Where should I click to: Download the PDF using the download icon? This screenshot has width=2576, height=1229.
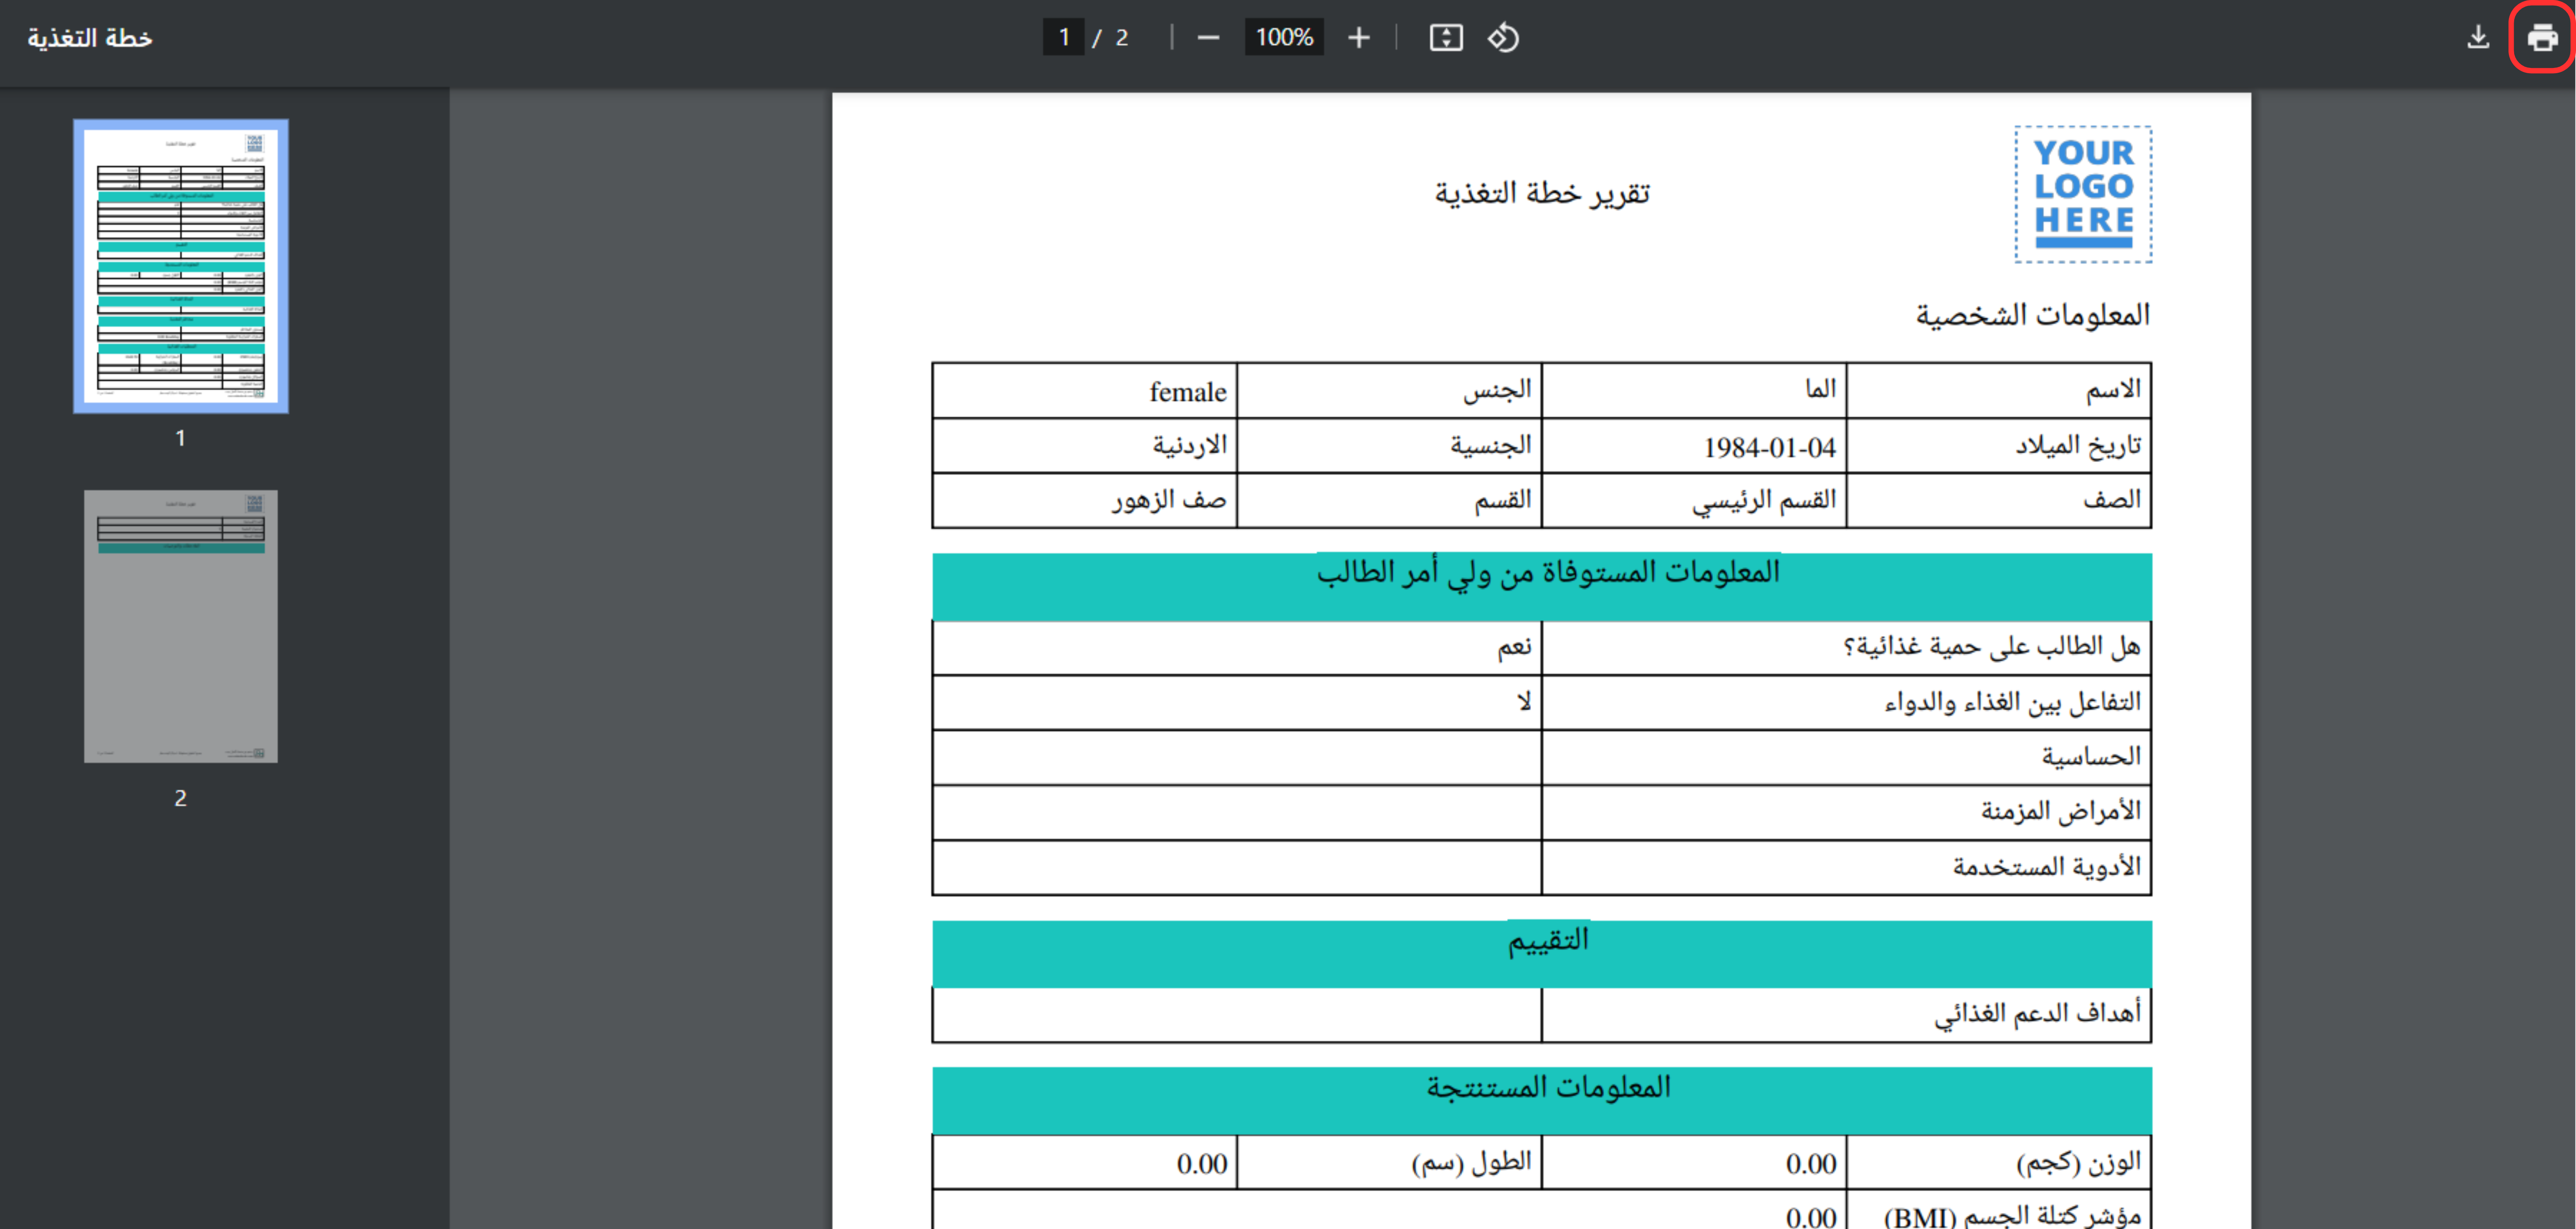coord(2478,38)
